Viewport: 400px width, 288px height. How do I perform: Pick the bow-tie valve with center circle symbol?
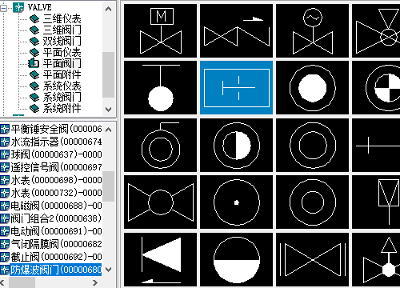pyautogui.click(x=160, y=202)
